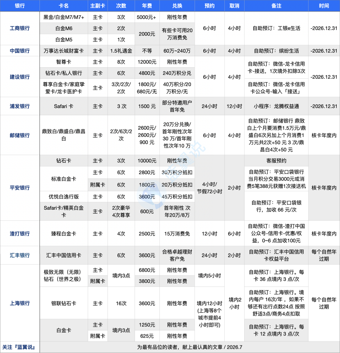Click the 次数 column header
This screenshot has width=340, height=353.
pos(121,6)
